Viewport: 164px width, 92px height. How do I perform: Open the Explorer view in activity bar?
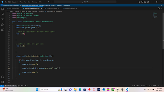[x=3, y=9]
